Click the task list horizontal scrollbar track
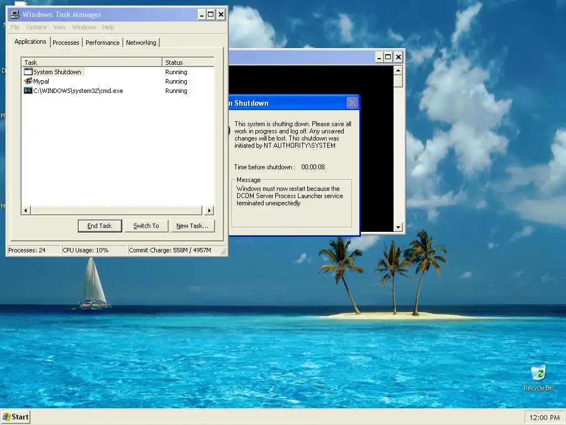Viewport: 566px width, 425px height. click(x=117, y=210)
